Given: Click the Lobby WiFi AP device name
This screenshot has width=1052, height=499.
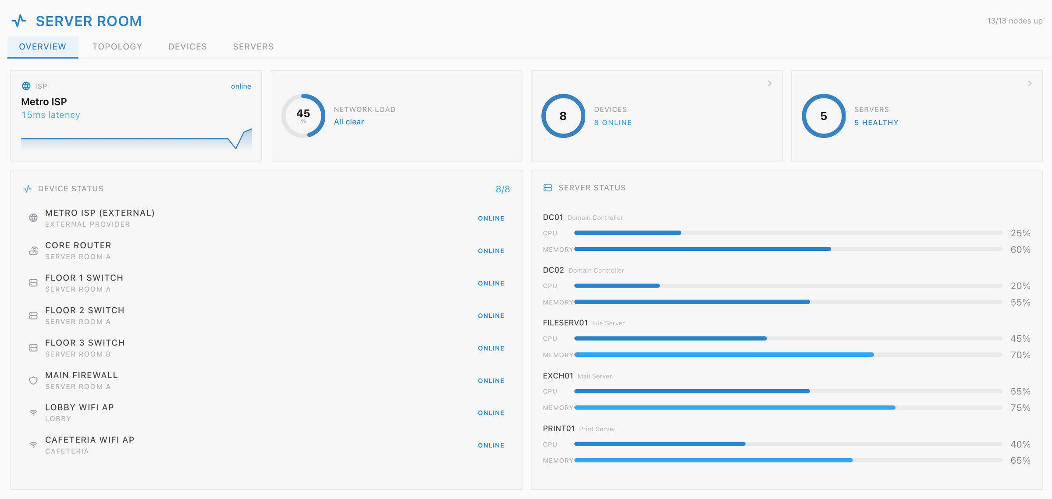Looking at the screenshot, I should click(79, 407).
